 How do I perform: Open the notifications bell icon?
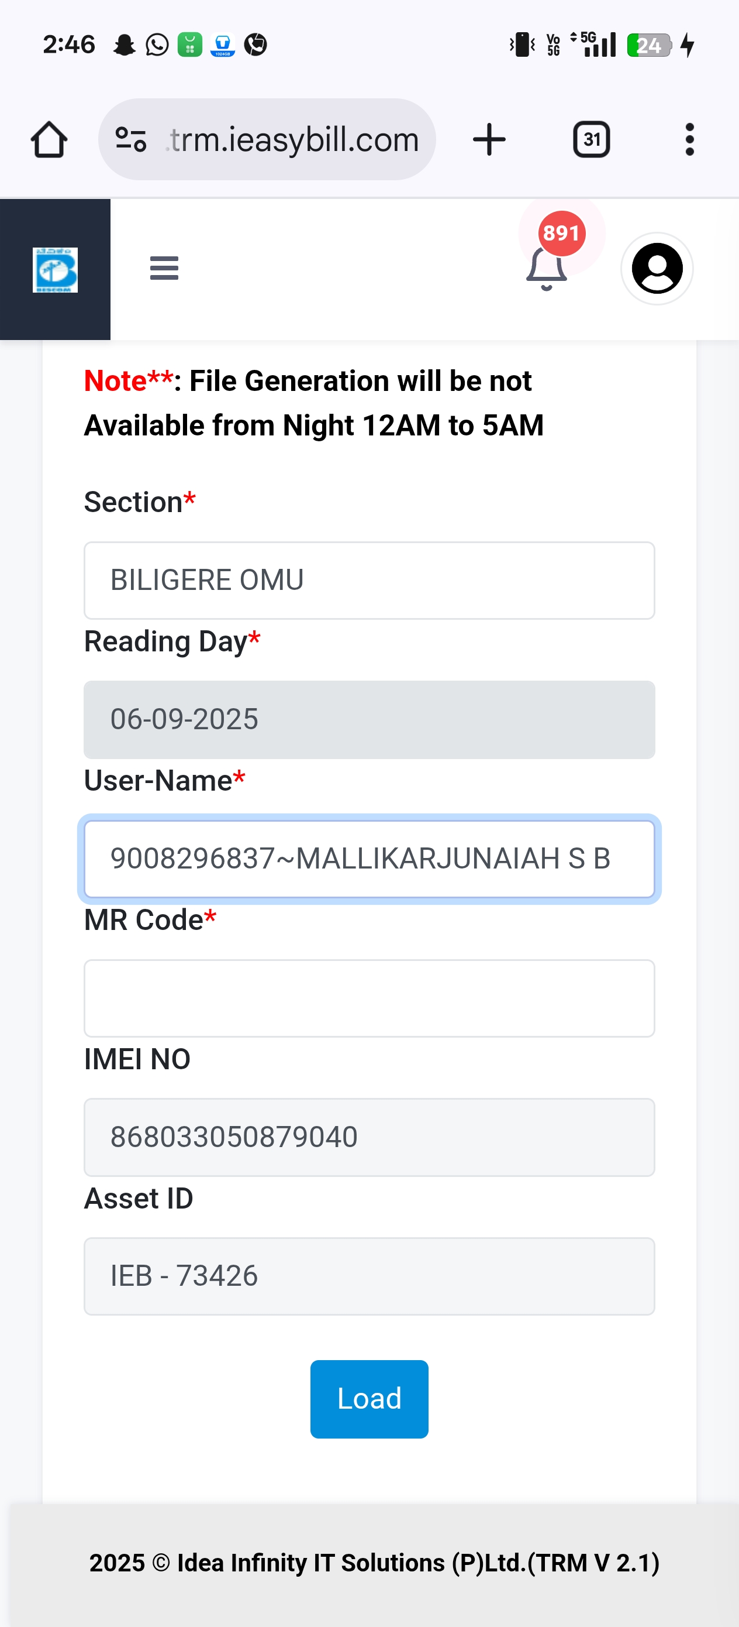coord(546,271)
